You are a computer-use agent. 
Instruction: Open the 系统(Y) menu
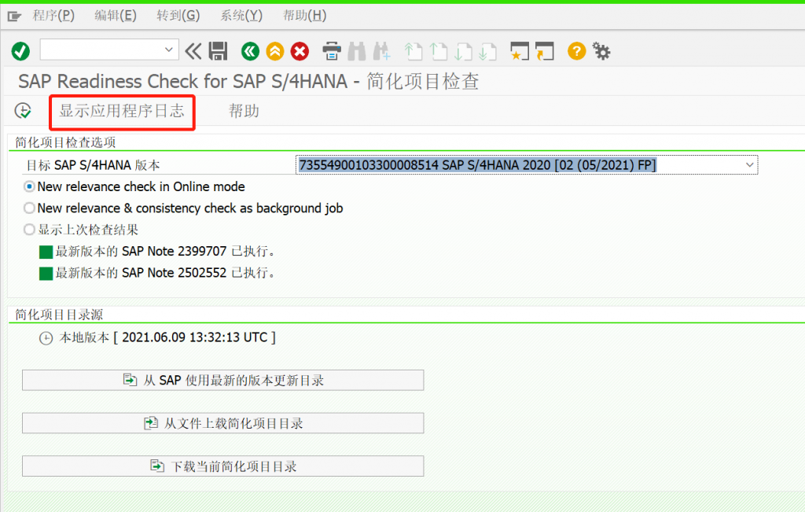(241, 16)
